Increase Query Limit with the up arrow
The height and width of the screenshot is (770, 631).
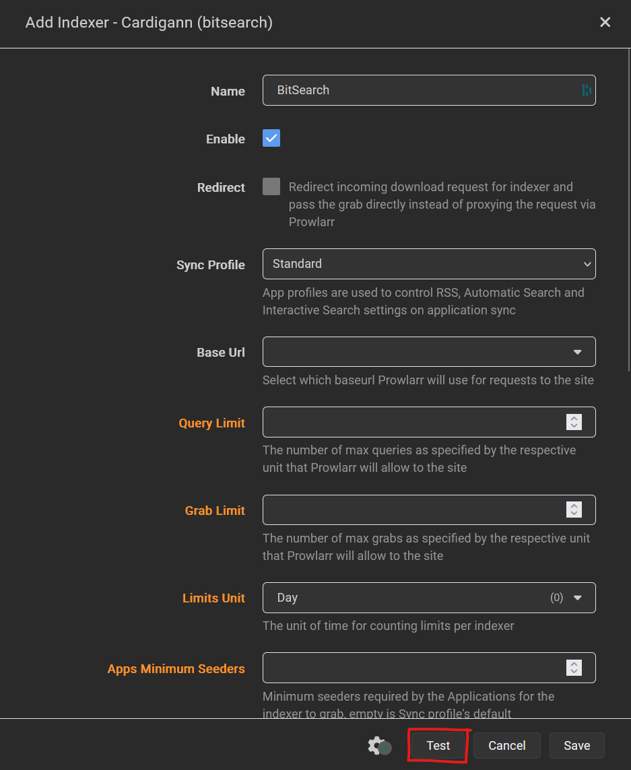(x=574, y=418)
